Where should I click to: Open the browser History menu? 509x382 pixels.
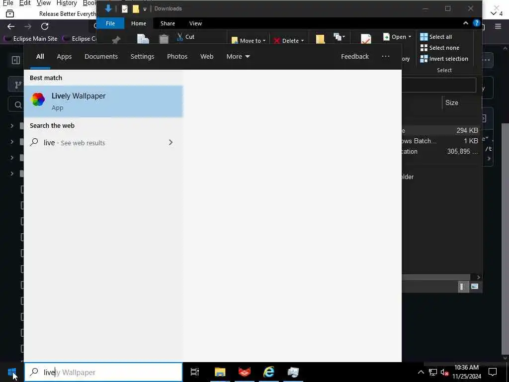pyautogui.click(x=67, y=3)
